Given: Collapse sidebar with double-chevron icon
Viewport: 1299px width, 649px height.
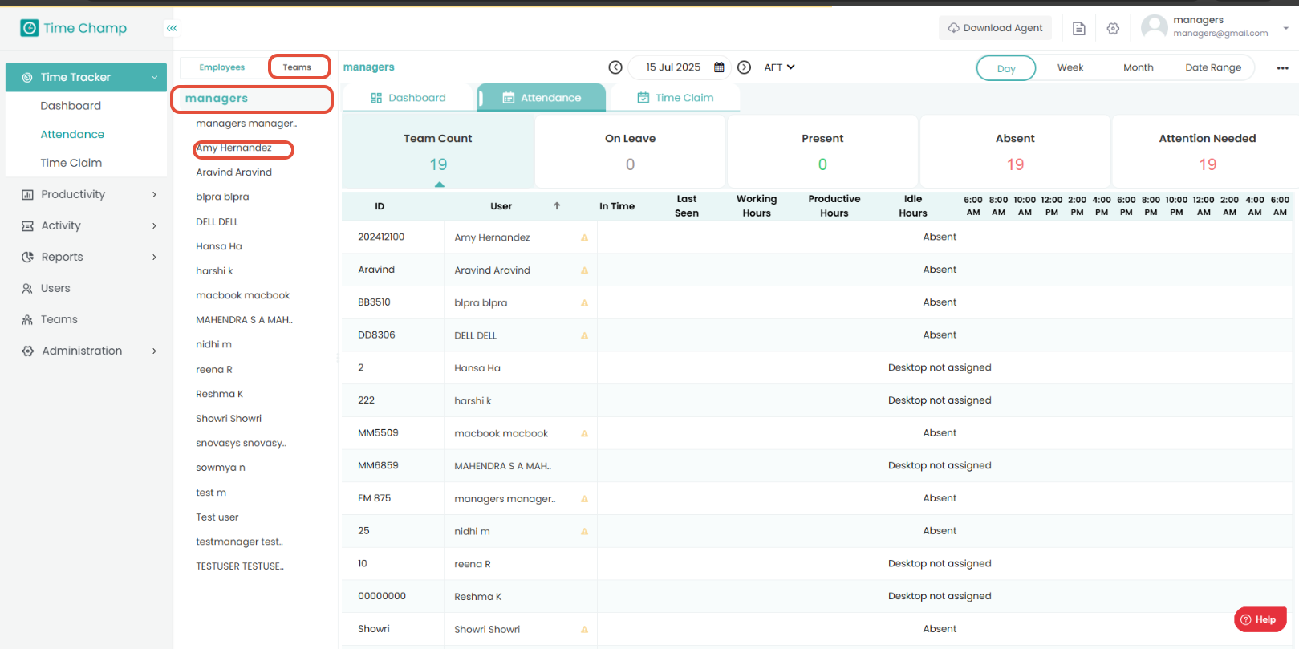Looking at the screenshot, I should pos(172,28).
